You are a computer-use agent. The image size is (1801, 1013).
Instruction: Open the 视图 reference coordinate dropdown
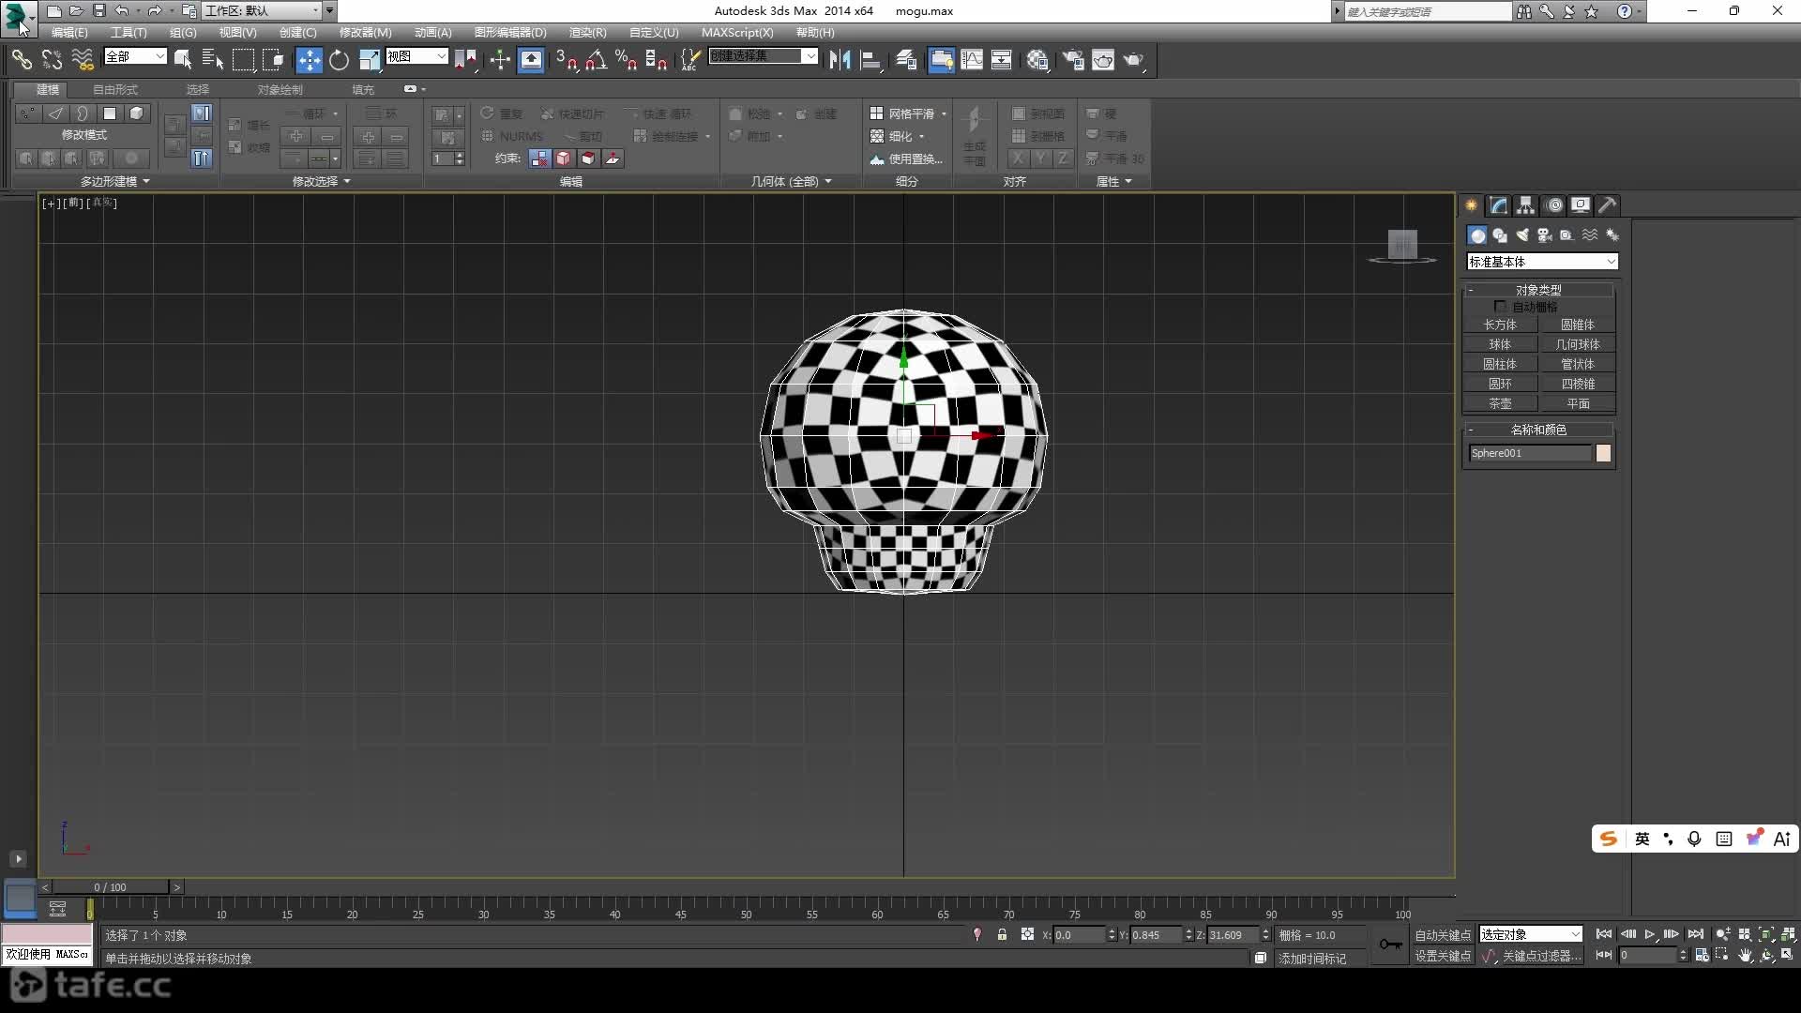click(416, 56)
